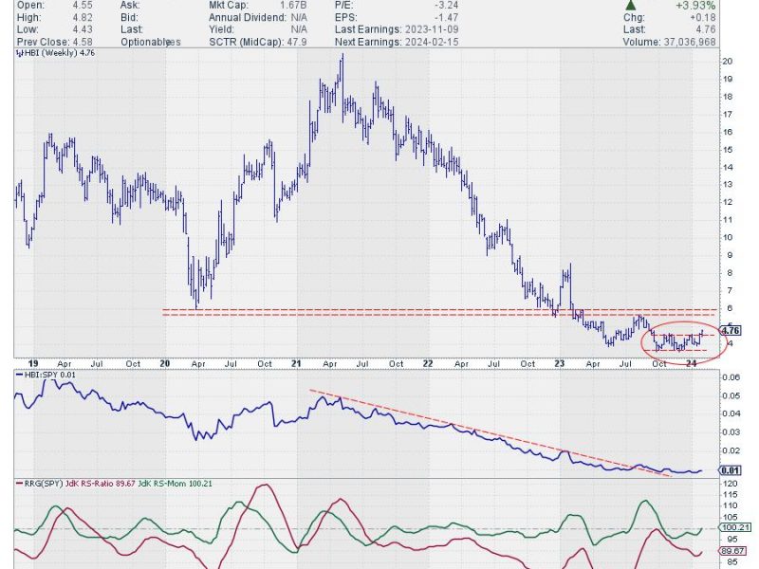Image resolution: width=759 pixels, height=569 pixels.
Task: Click the Low value 4.43
Action: click(x=83, y=29)
